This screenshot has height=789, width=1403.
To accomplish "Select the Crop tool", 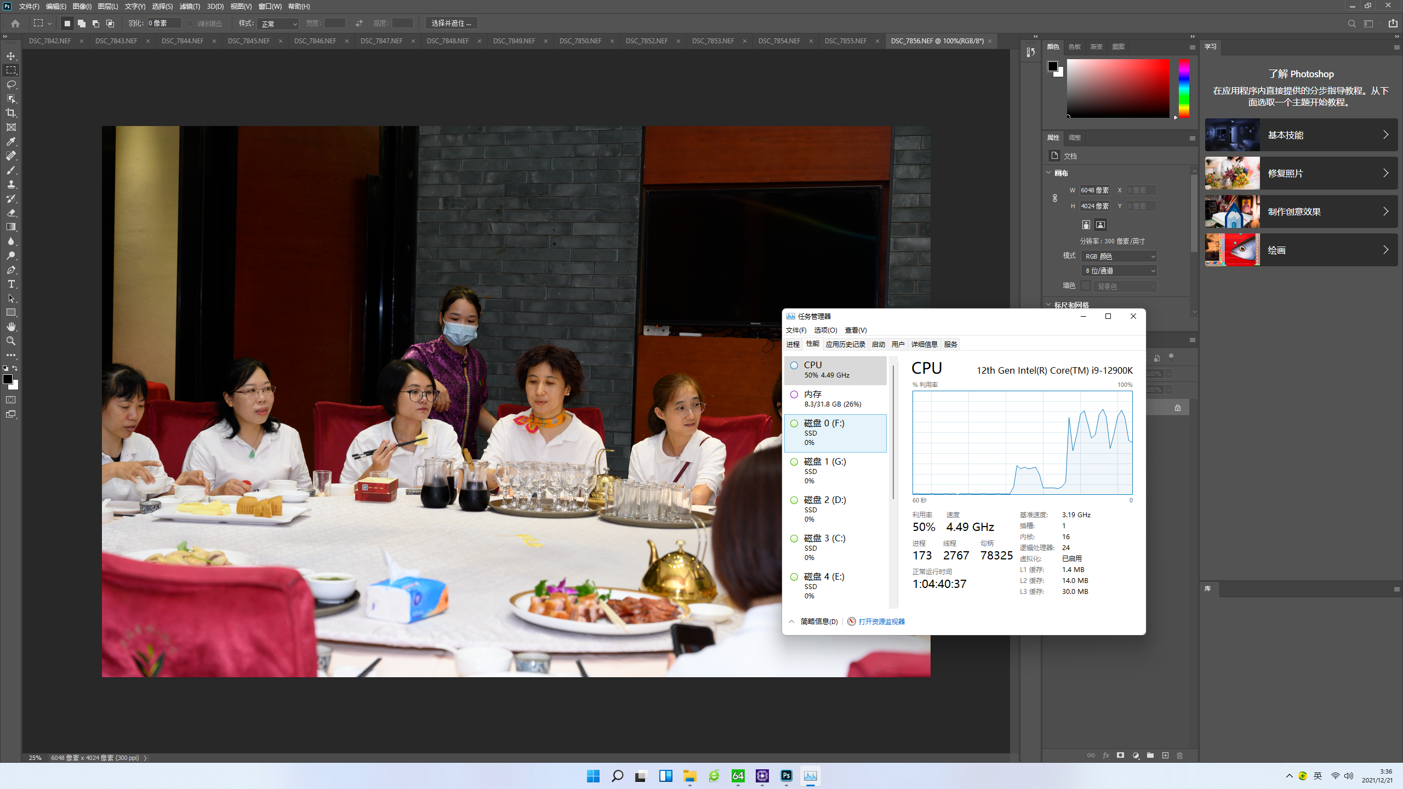I will pos(11,113).
